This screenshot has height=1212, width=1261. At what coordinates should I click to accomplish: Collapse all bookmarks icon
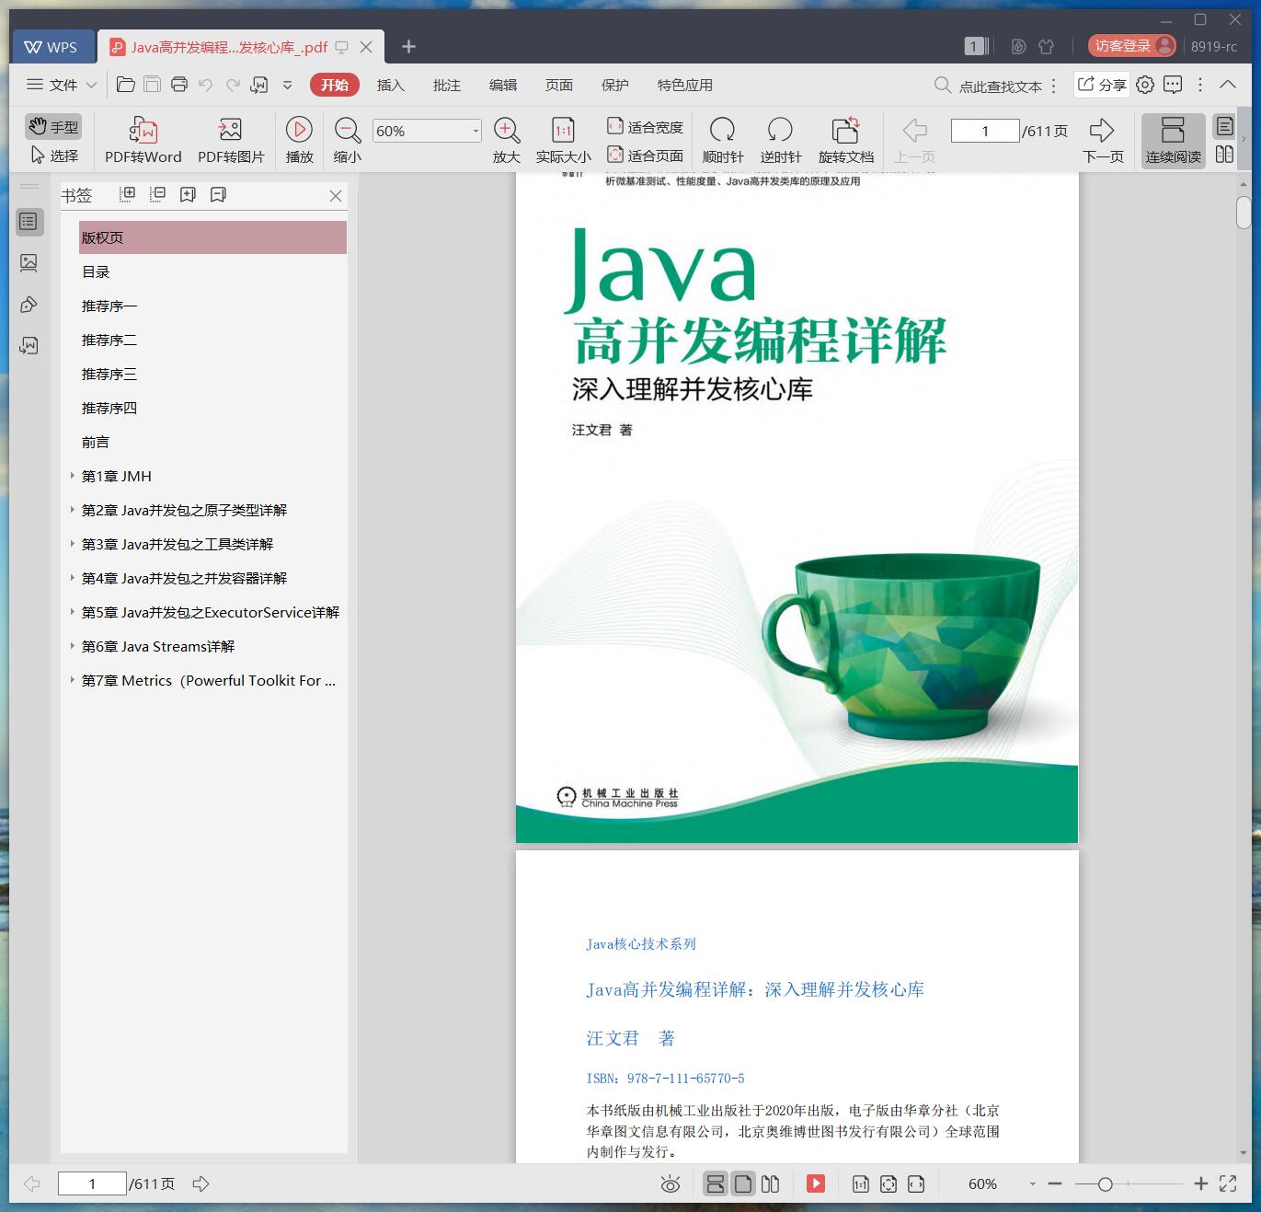pyautogui.click(x=157, y=194)
